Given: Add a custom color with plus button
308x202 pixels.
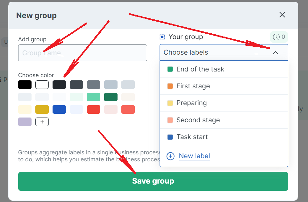Looking at the screenshot, I should (42, 122).
